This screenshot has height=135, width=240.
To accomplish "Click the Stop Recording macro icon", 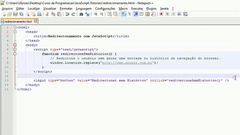I will tap(167, 14).
